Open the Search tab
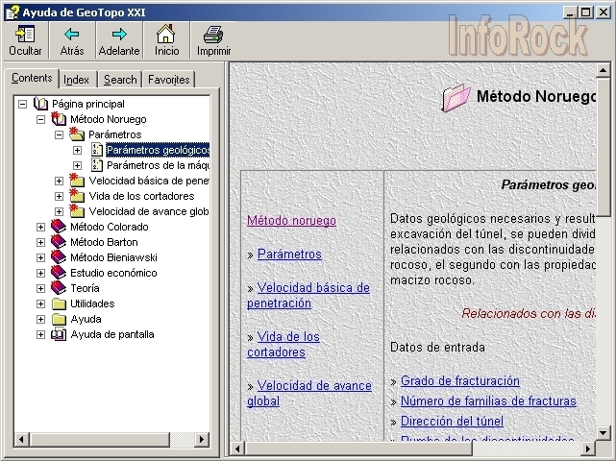Screen dimensions: 616x461 pos(120,80)
